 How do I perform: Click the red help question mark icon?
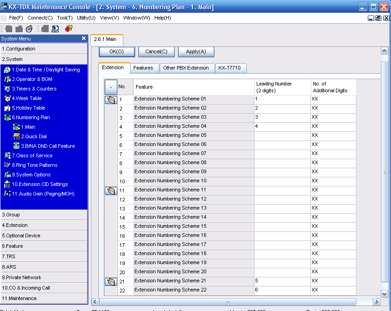(x=69, y=29)
